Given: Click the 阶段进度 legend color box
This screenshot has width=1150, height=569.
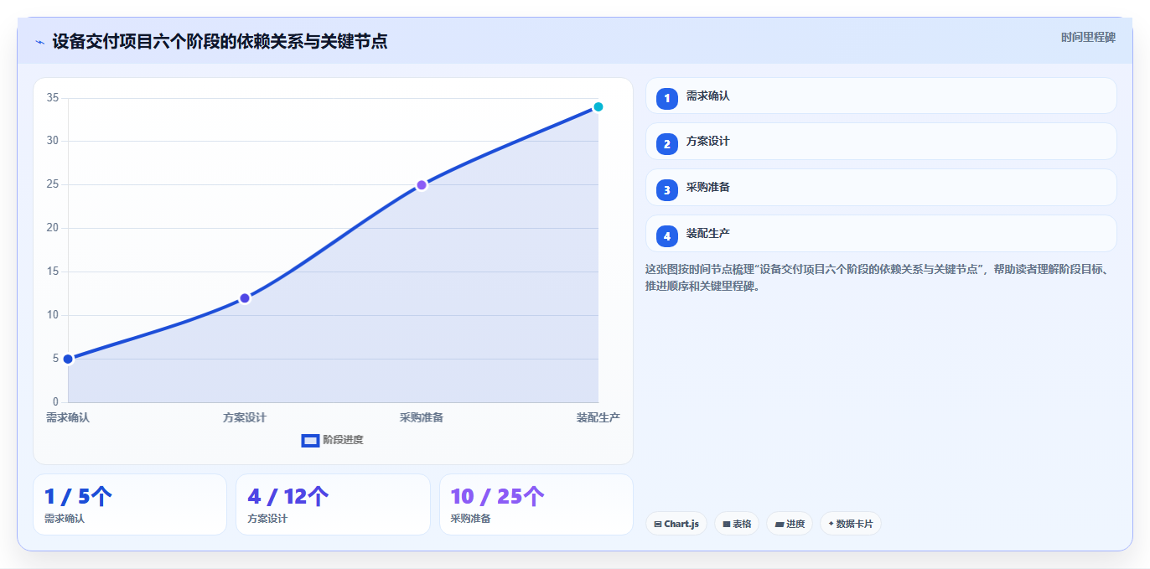Looking at the screenshot, I should [x=310, y=440].
